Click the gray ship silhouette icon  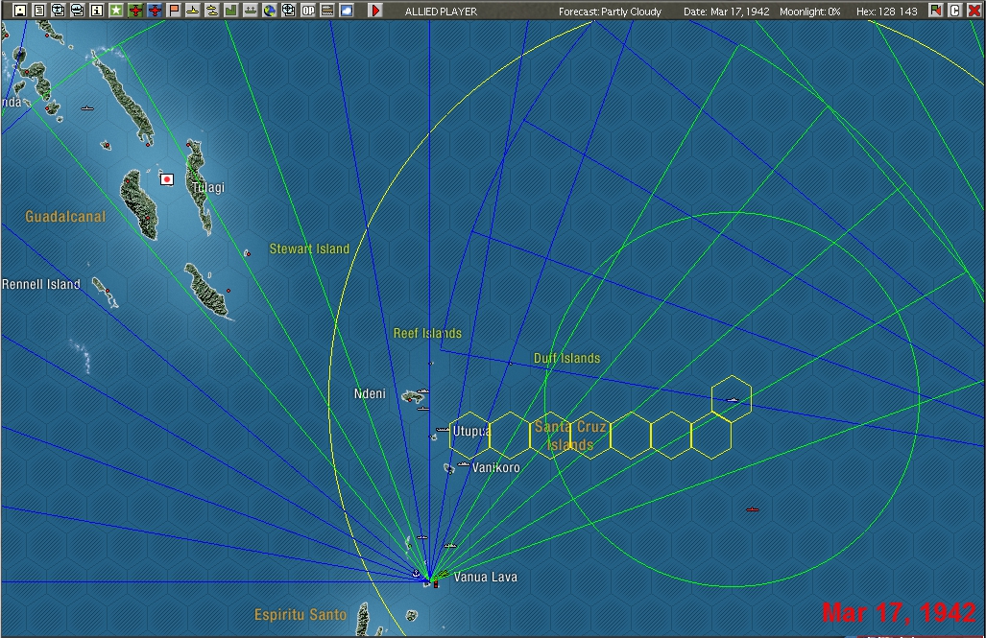click(251, 10)
